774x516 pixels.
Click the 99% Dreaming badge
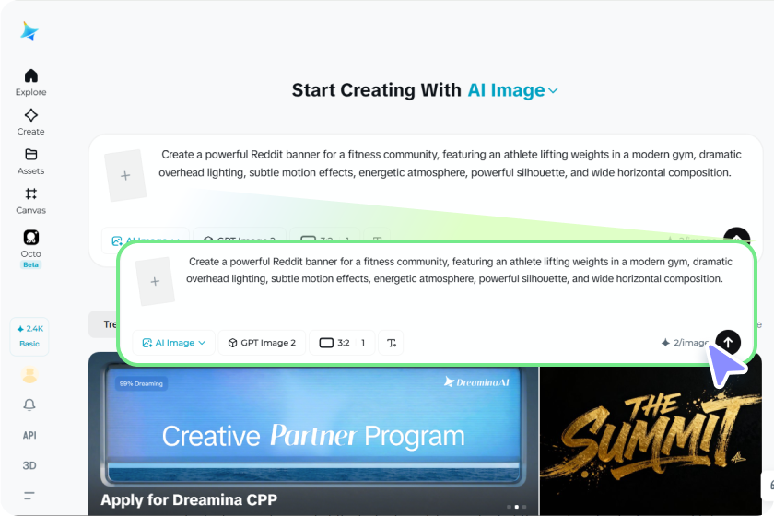tap(141, 383)
